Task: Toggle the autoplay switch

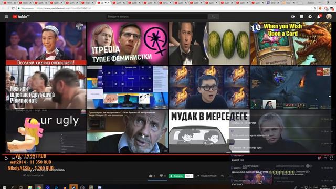Action: [x=309, y=166]
